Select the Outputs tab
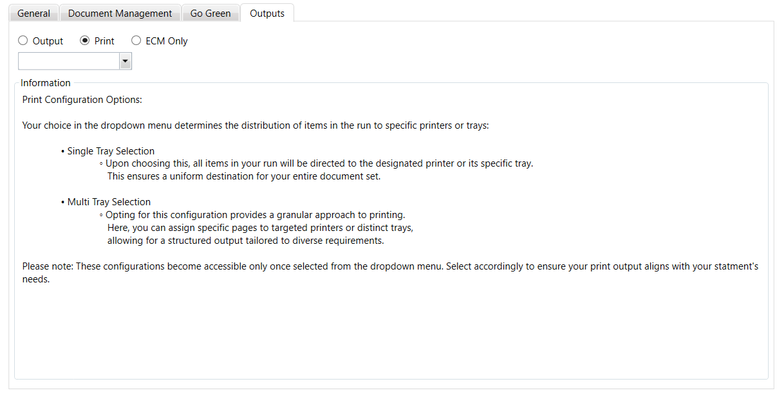The image size is (777, 395). tap(267, 13)
